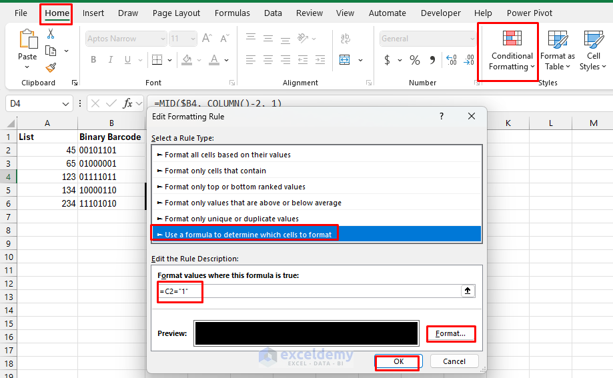Click Top Align icon

coord(251,38)
